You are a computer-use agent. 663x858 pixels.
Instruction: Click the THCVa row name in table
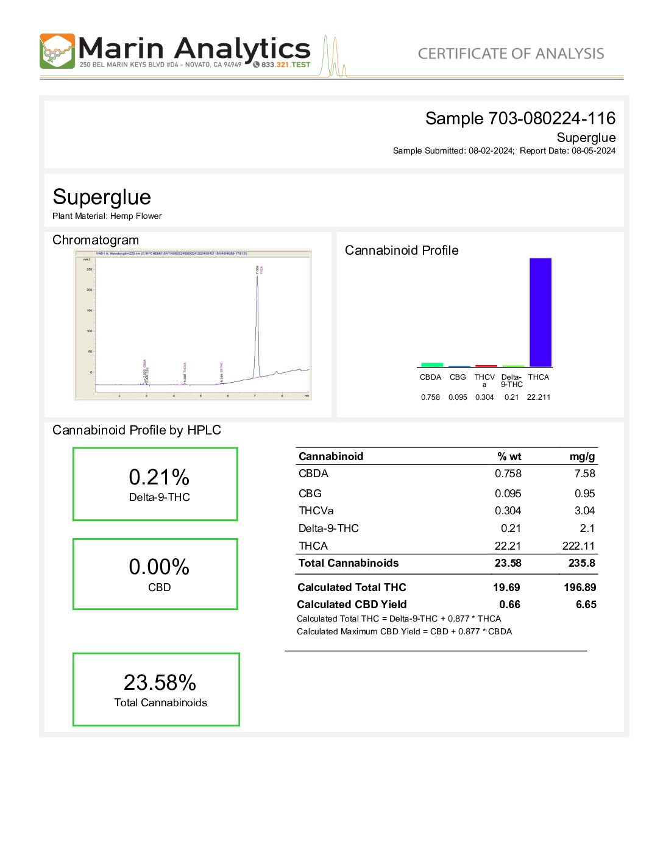pos(316,511)
